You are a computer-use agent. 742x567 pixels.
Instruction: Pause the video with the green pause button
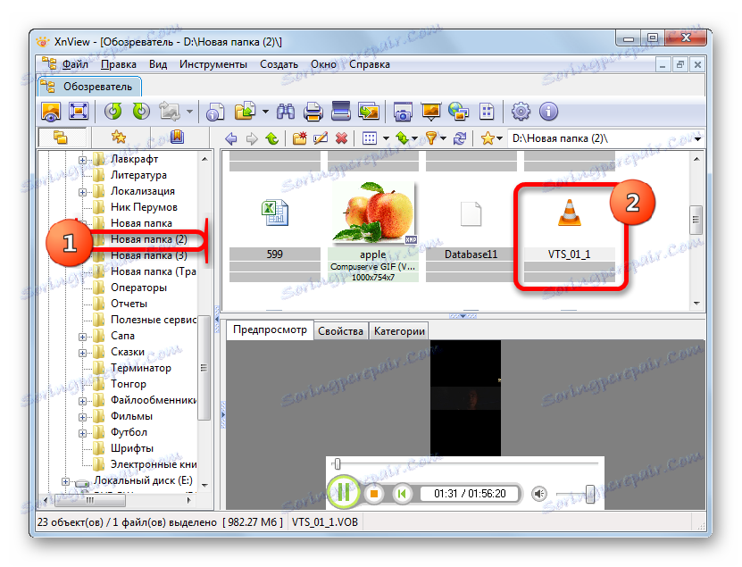[x=344, y=493]
